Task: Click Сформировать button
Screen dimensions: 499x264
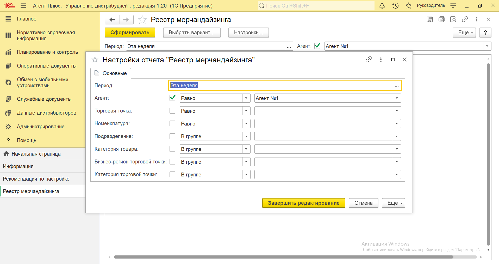Action: [x=130, y=32]
